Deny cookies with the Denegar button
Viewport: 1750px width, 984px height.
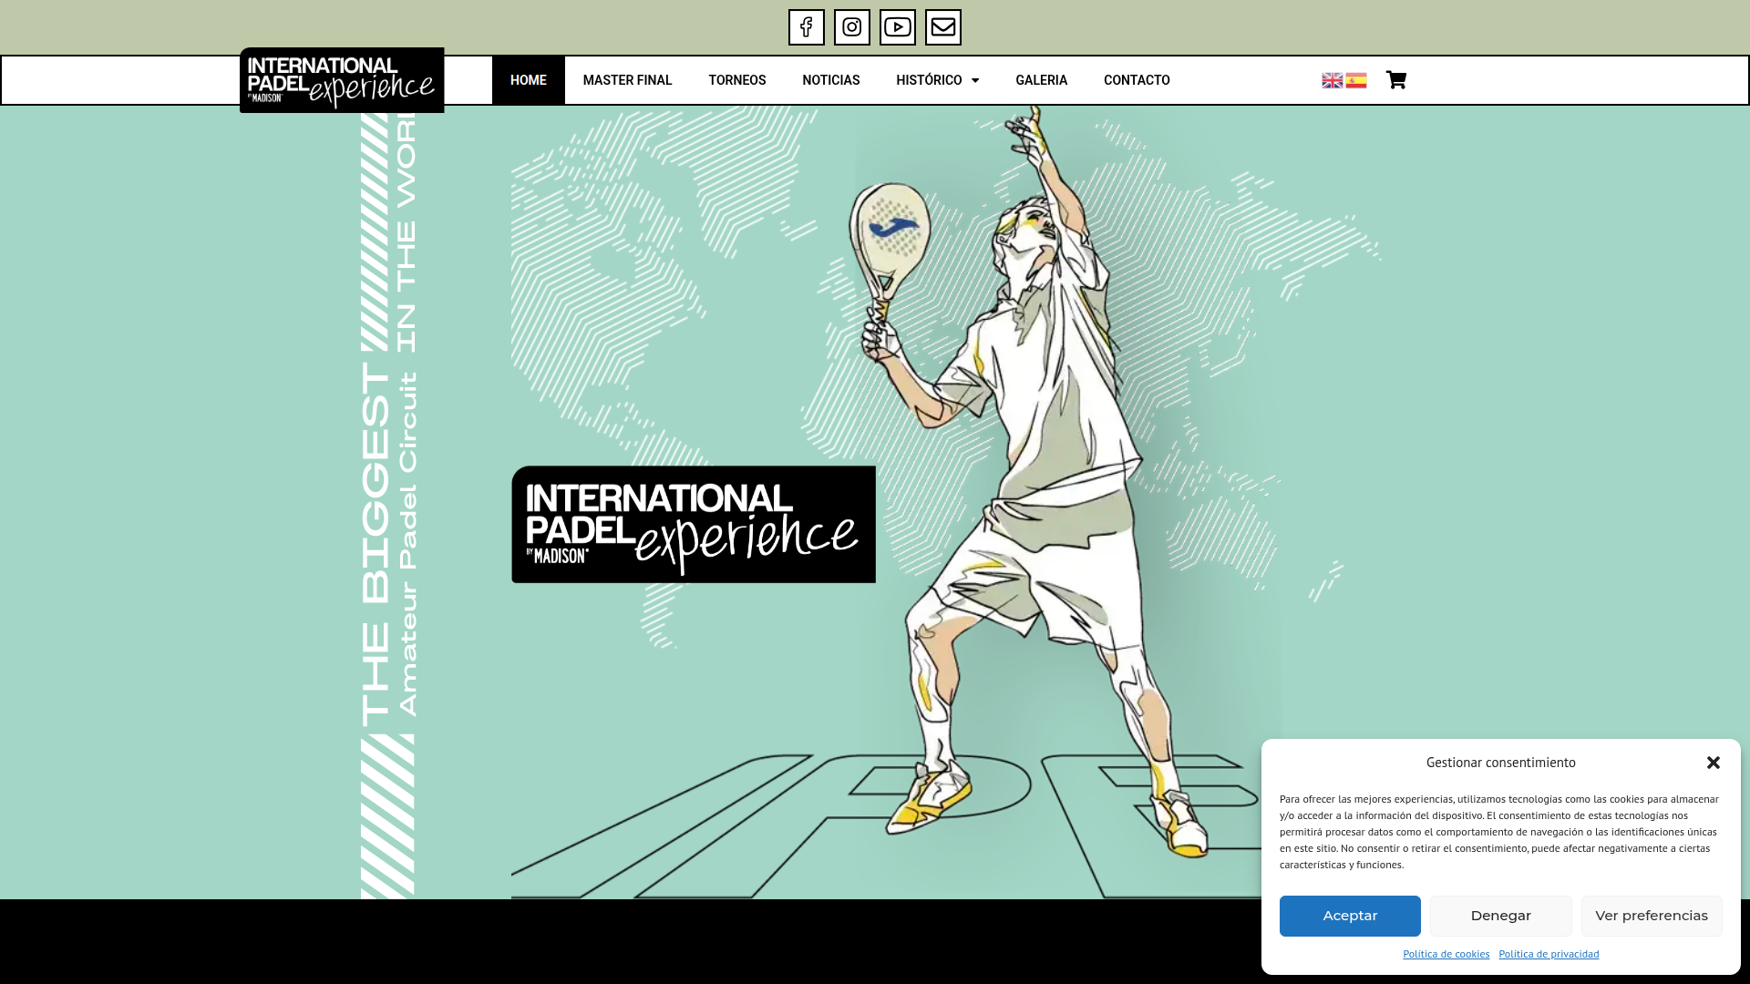point(1500,916)
